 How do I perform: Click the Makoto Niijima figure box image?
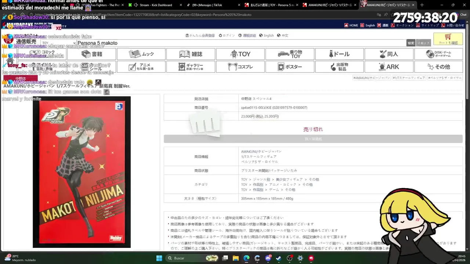[82, 172]
